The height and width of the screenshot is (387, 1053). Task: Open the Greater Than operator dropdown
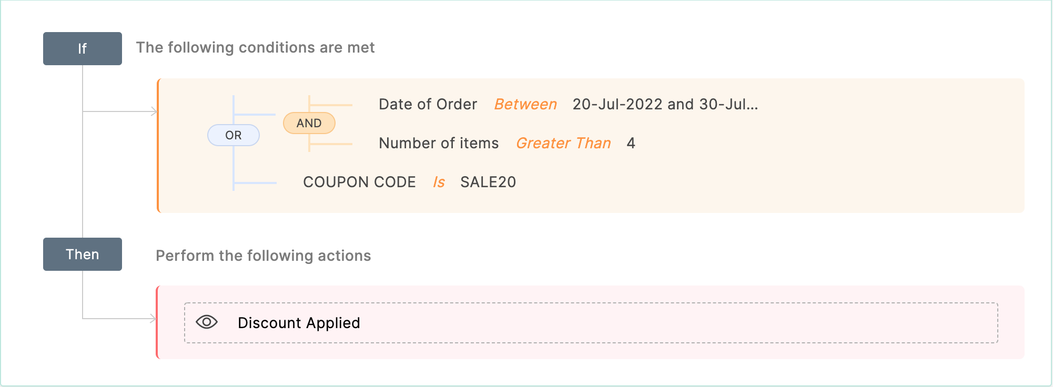point(563,143)
